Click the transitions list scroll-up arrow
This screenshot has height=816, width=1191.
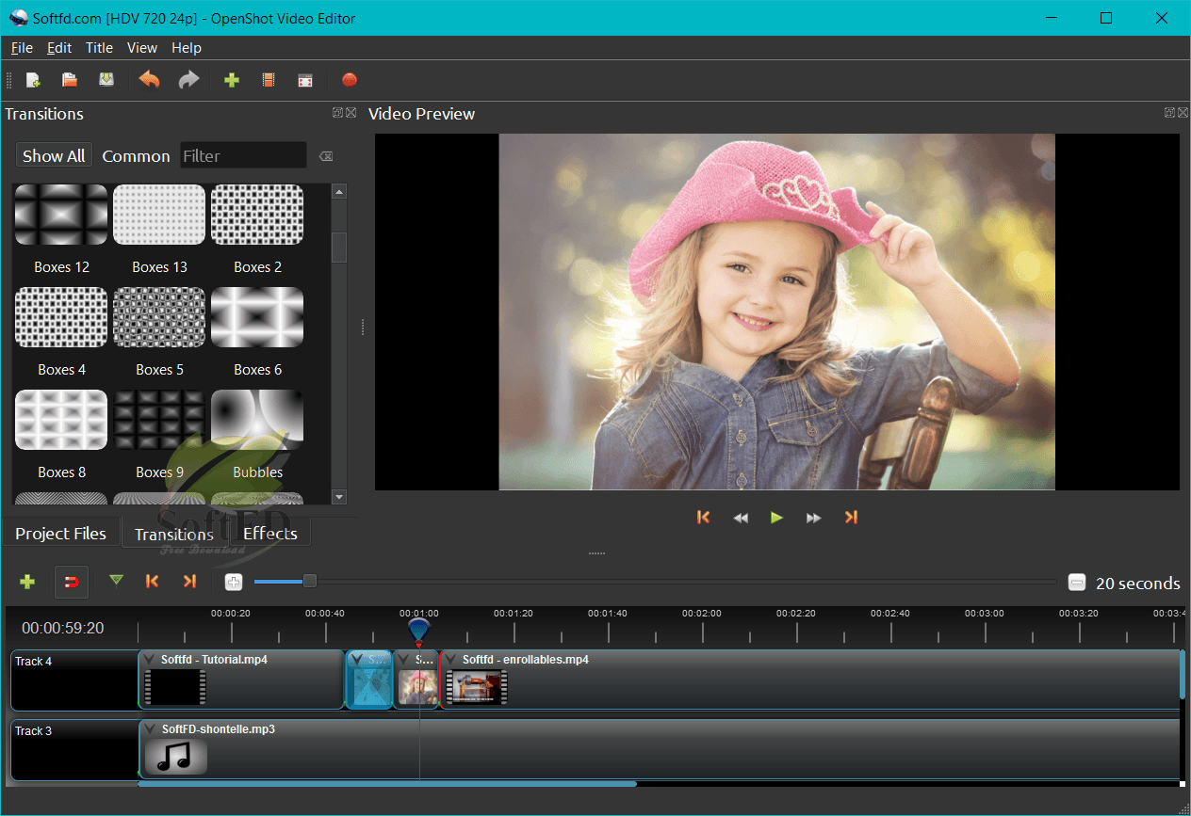(x=339, y=191)
